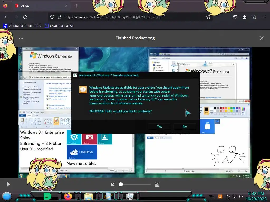
Task: Open the Action Center flag icon
Action: pyautogui.click(x=228, y=196)
